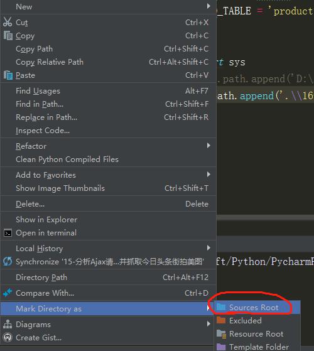Click the scissors Cut icon

[8, 22]
